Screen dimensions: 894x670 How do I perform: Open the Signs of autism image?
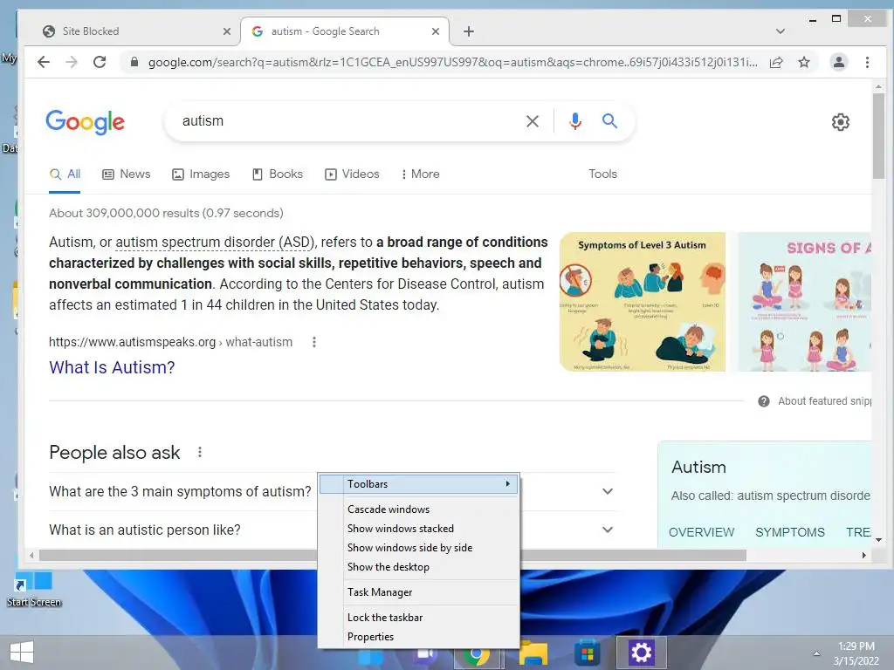[x=804, y=302]
